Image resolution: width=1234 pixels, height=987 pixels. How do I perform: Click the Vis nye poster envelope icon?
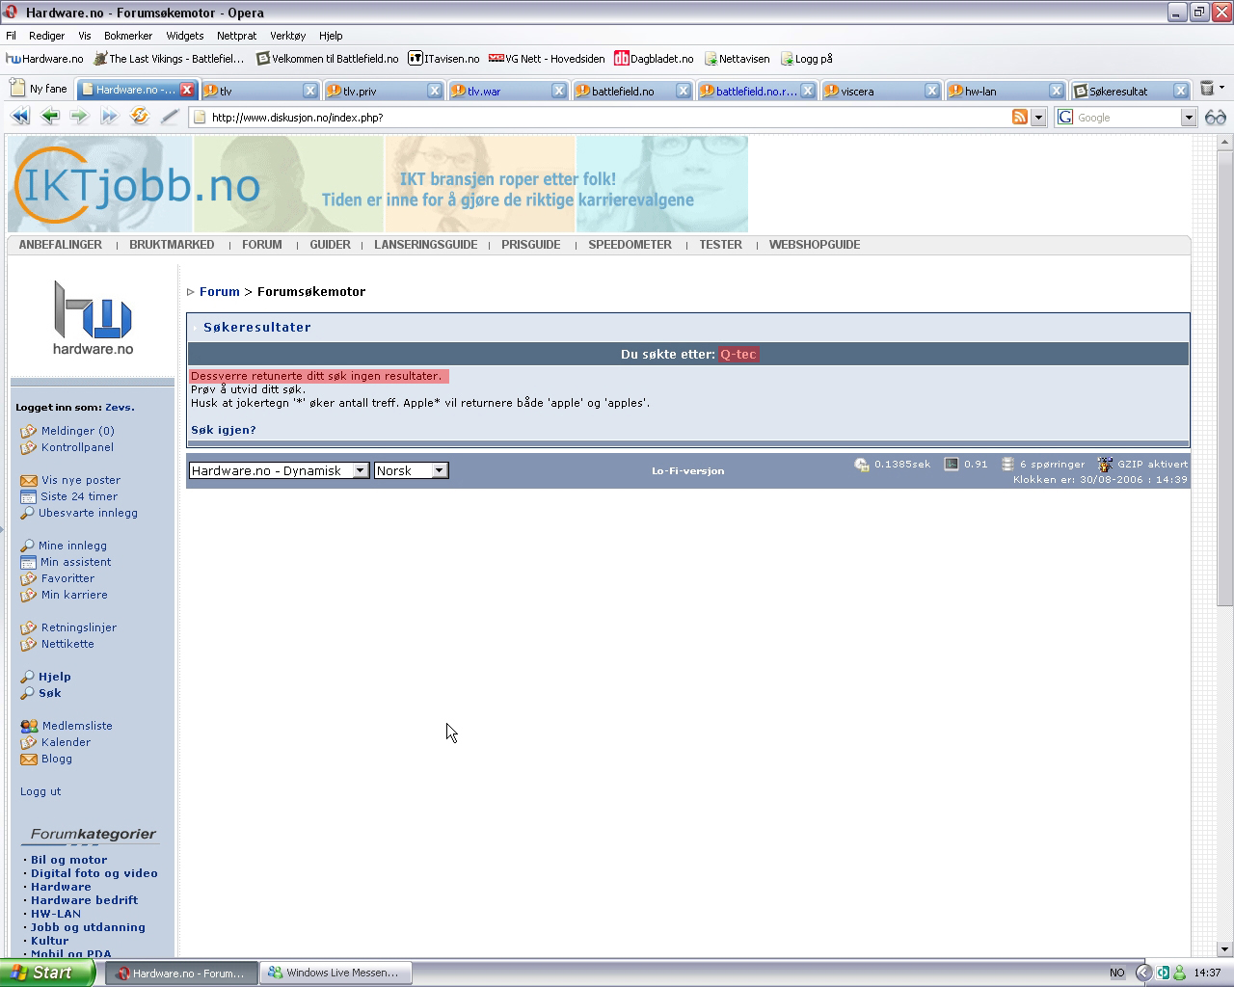click(x=28, y=480)
